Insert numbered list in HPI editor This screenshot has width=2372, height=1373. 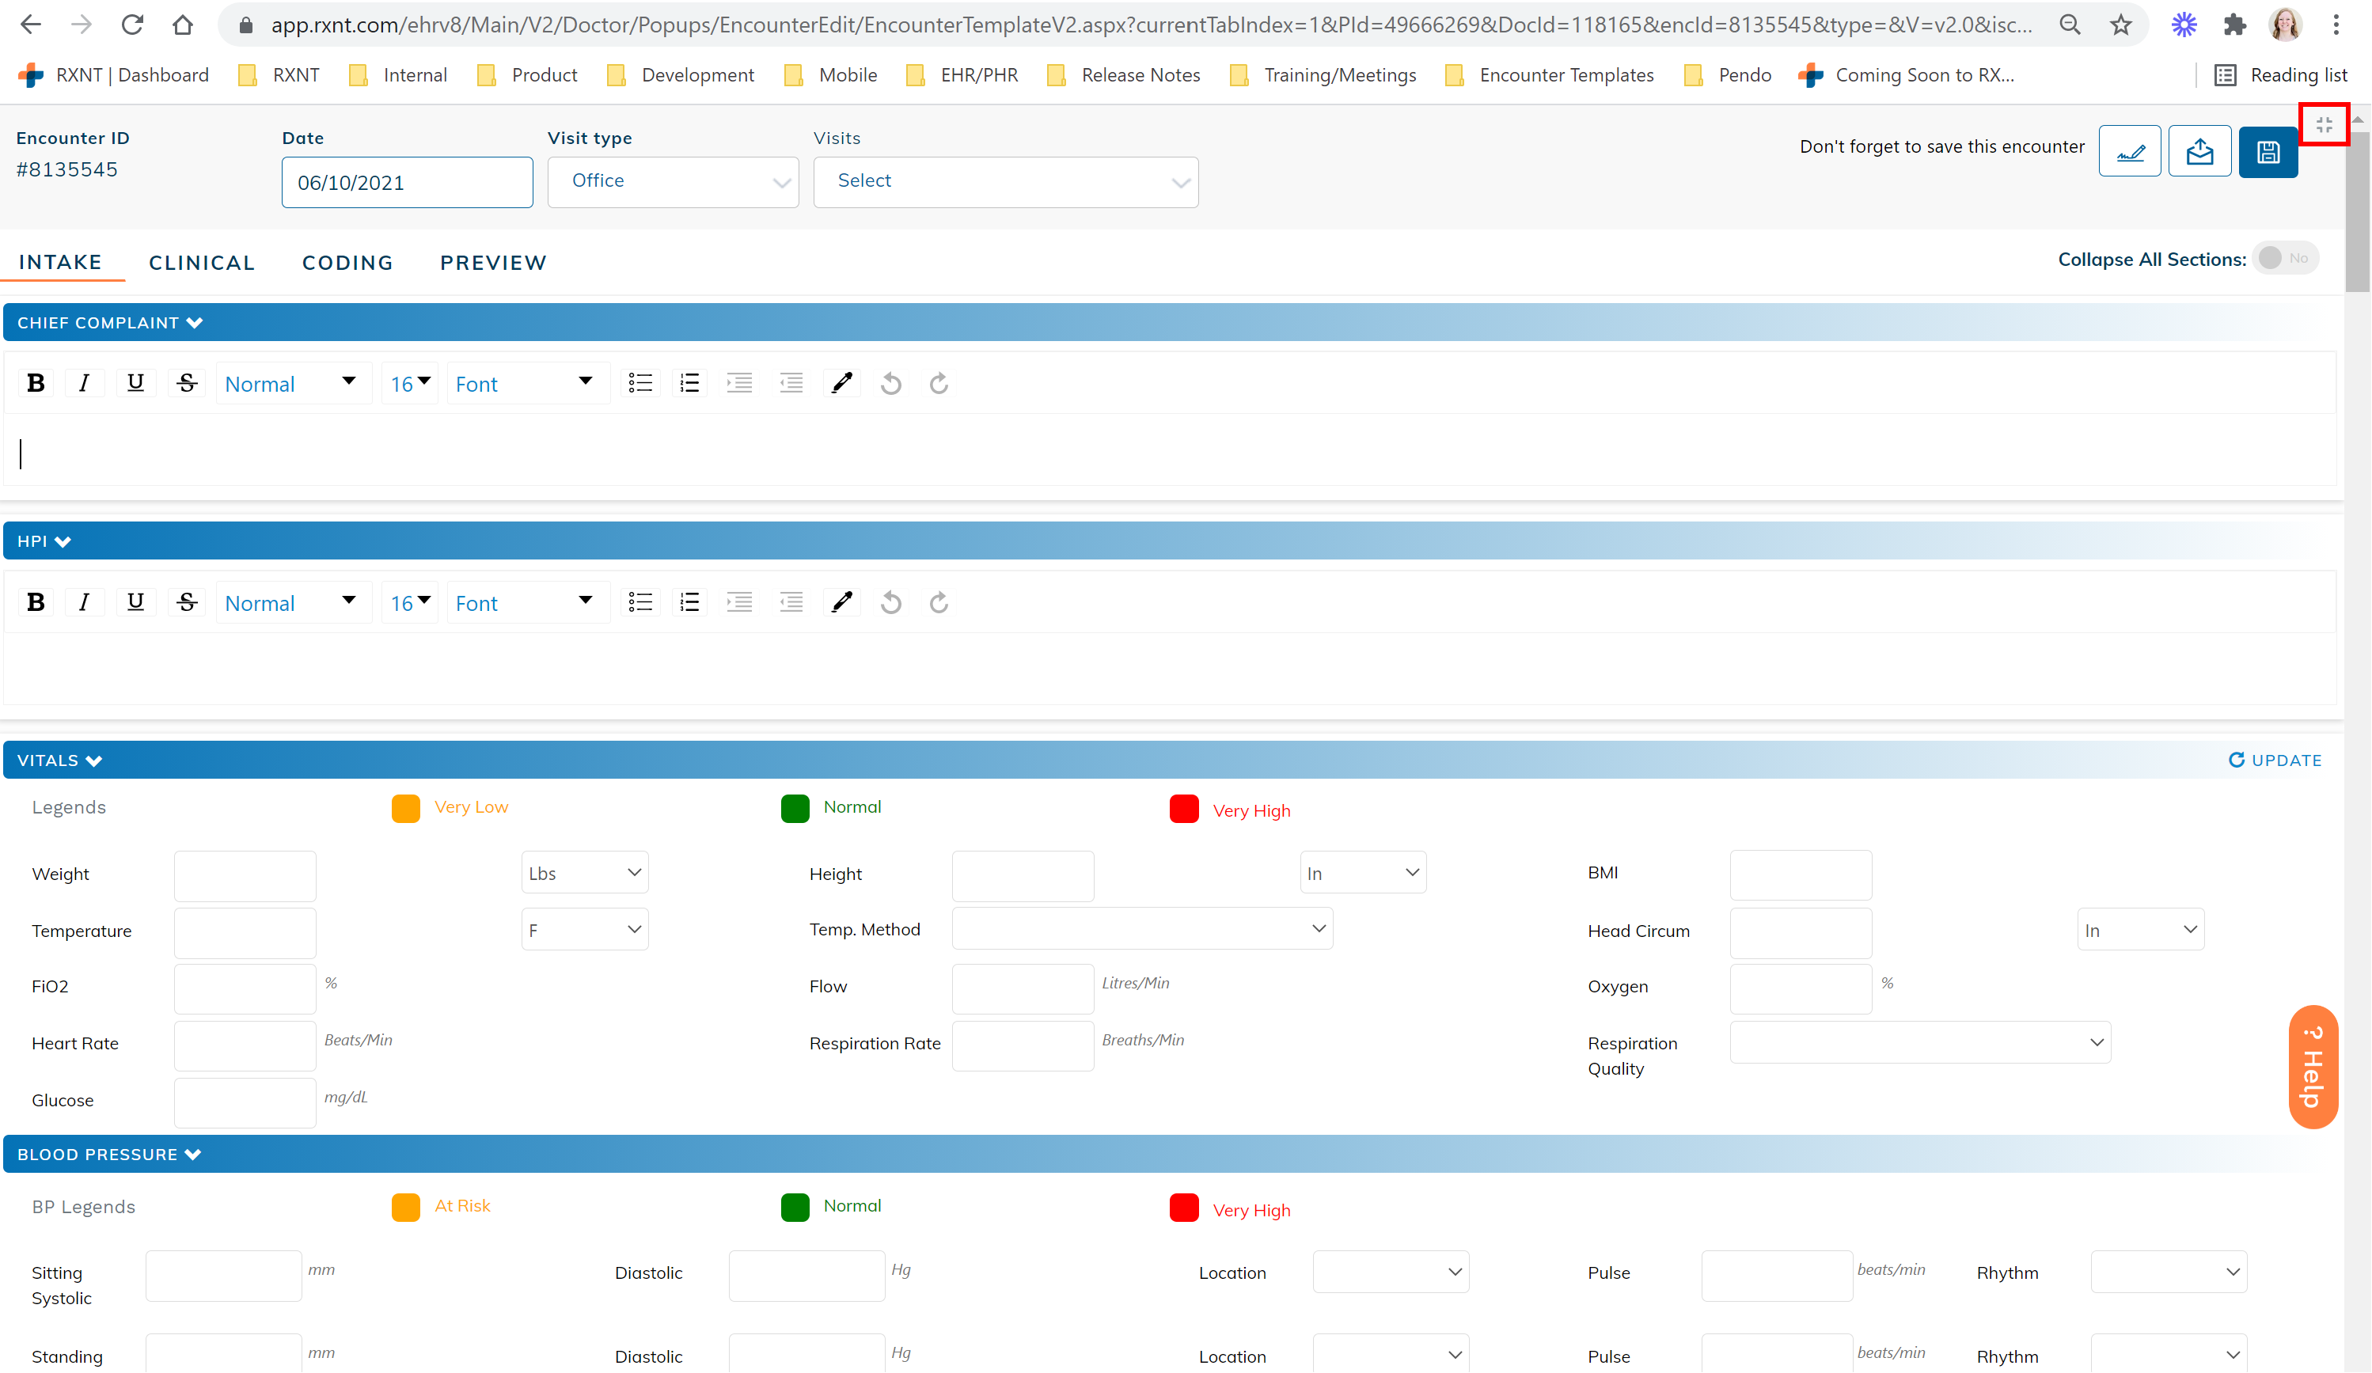[690, 602]
